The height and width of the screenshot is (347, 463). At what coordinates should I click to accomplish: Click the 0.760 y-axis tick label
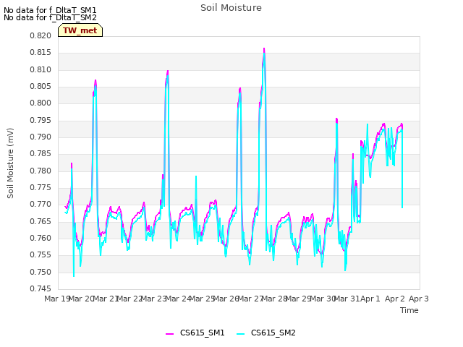tap(41, 238)
